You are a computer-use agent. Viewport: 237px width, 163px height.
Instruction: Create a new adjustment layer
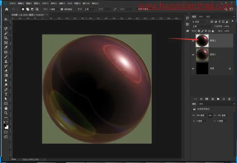click(212, 99)
